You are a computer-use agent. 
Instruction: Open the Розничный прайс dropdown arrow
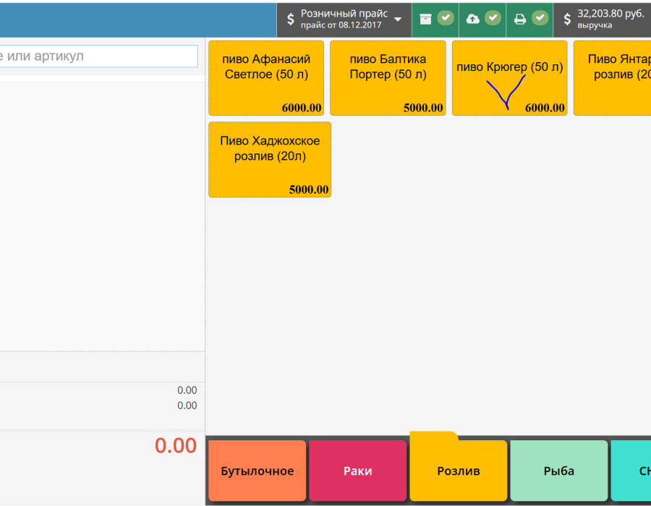(x=398, y=20)
